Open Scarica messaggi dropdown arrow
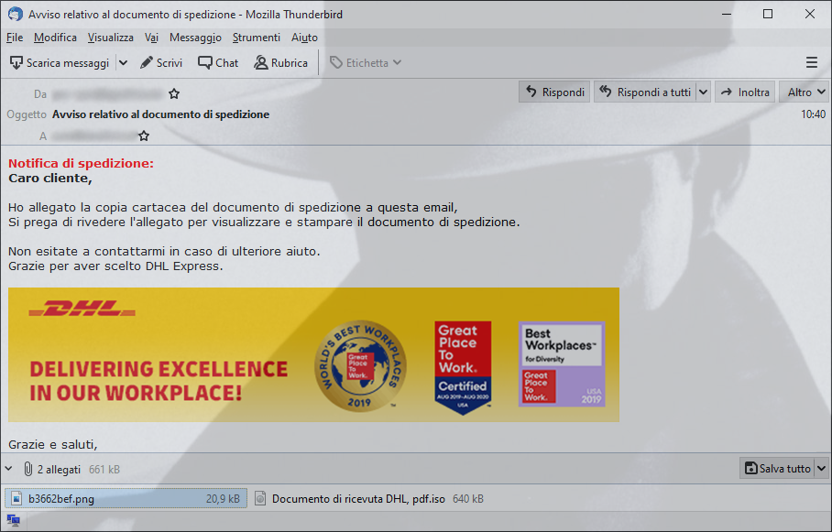Viewport: 832px width, 532px height. (123, 62)
